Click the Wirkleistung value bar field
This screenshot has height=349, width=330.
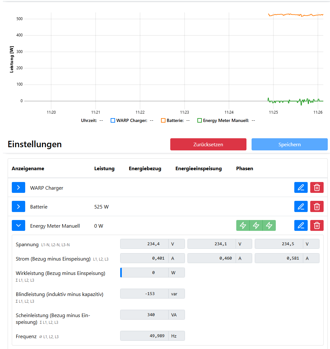[x=145, y=273]
